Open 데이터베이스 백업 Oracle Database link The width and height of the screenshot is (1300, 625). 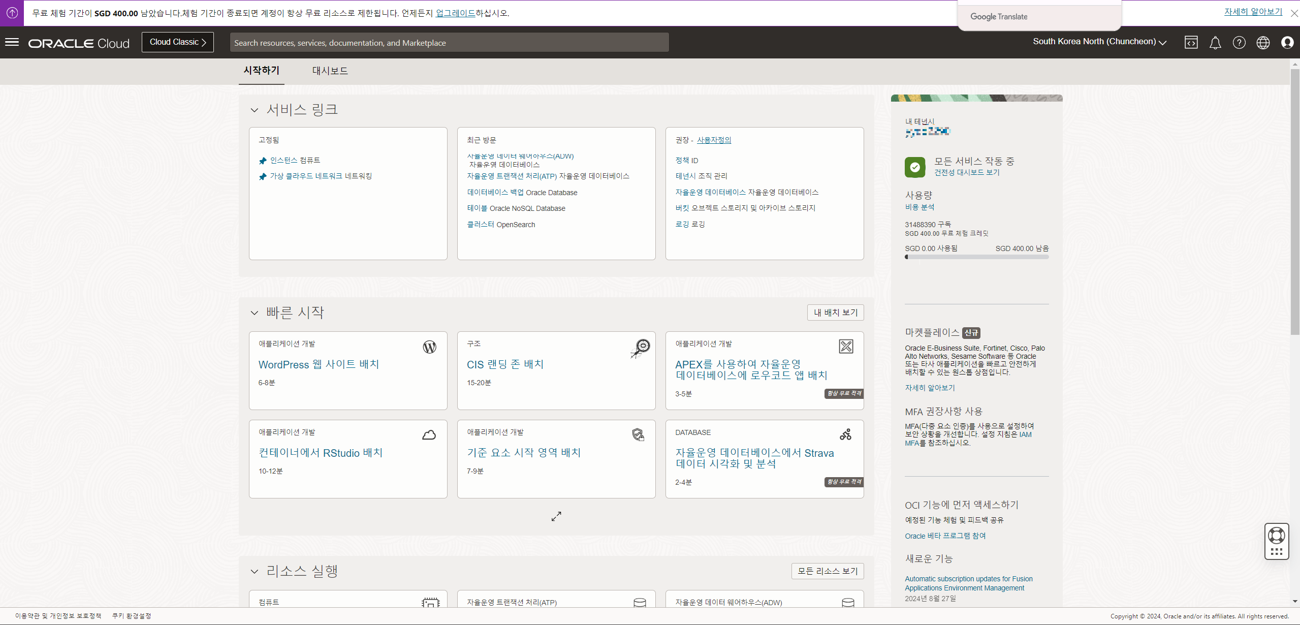click(x=522, y=193)
